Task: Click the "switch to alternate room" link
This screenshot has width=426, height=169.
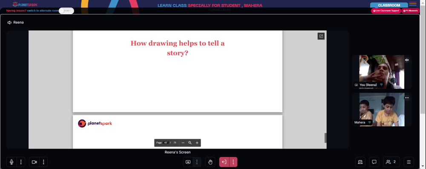Action: (43, 11)
